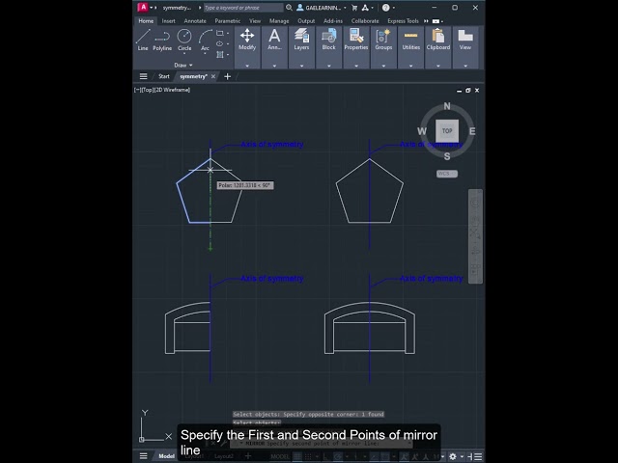Click the Top view control label

pos(147,90)
